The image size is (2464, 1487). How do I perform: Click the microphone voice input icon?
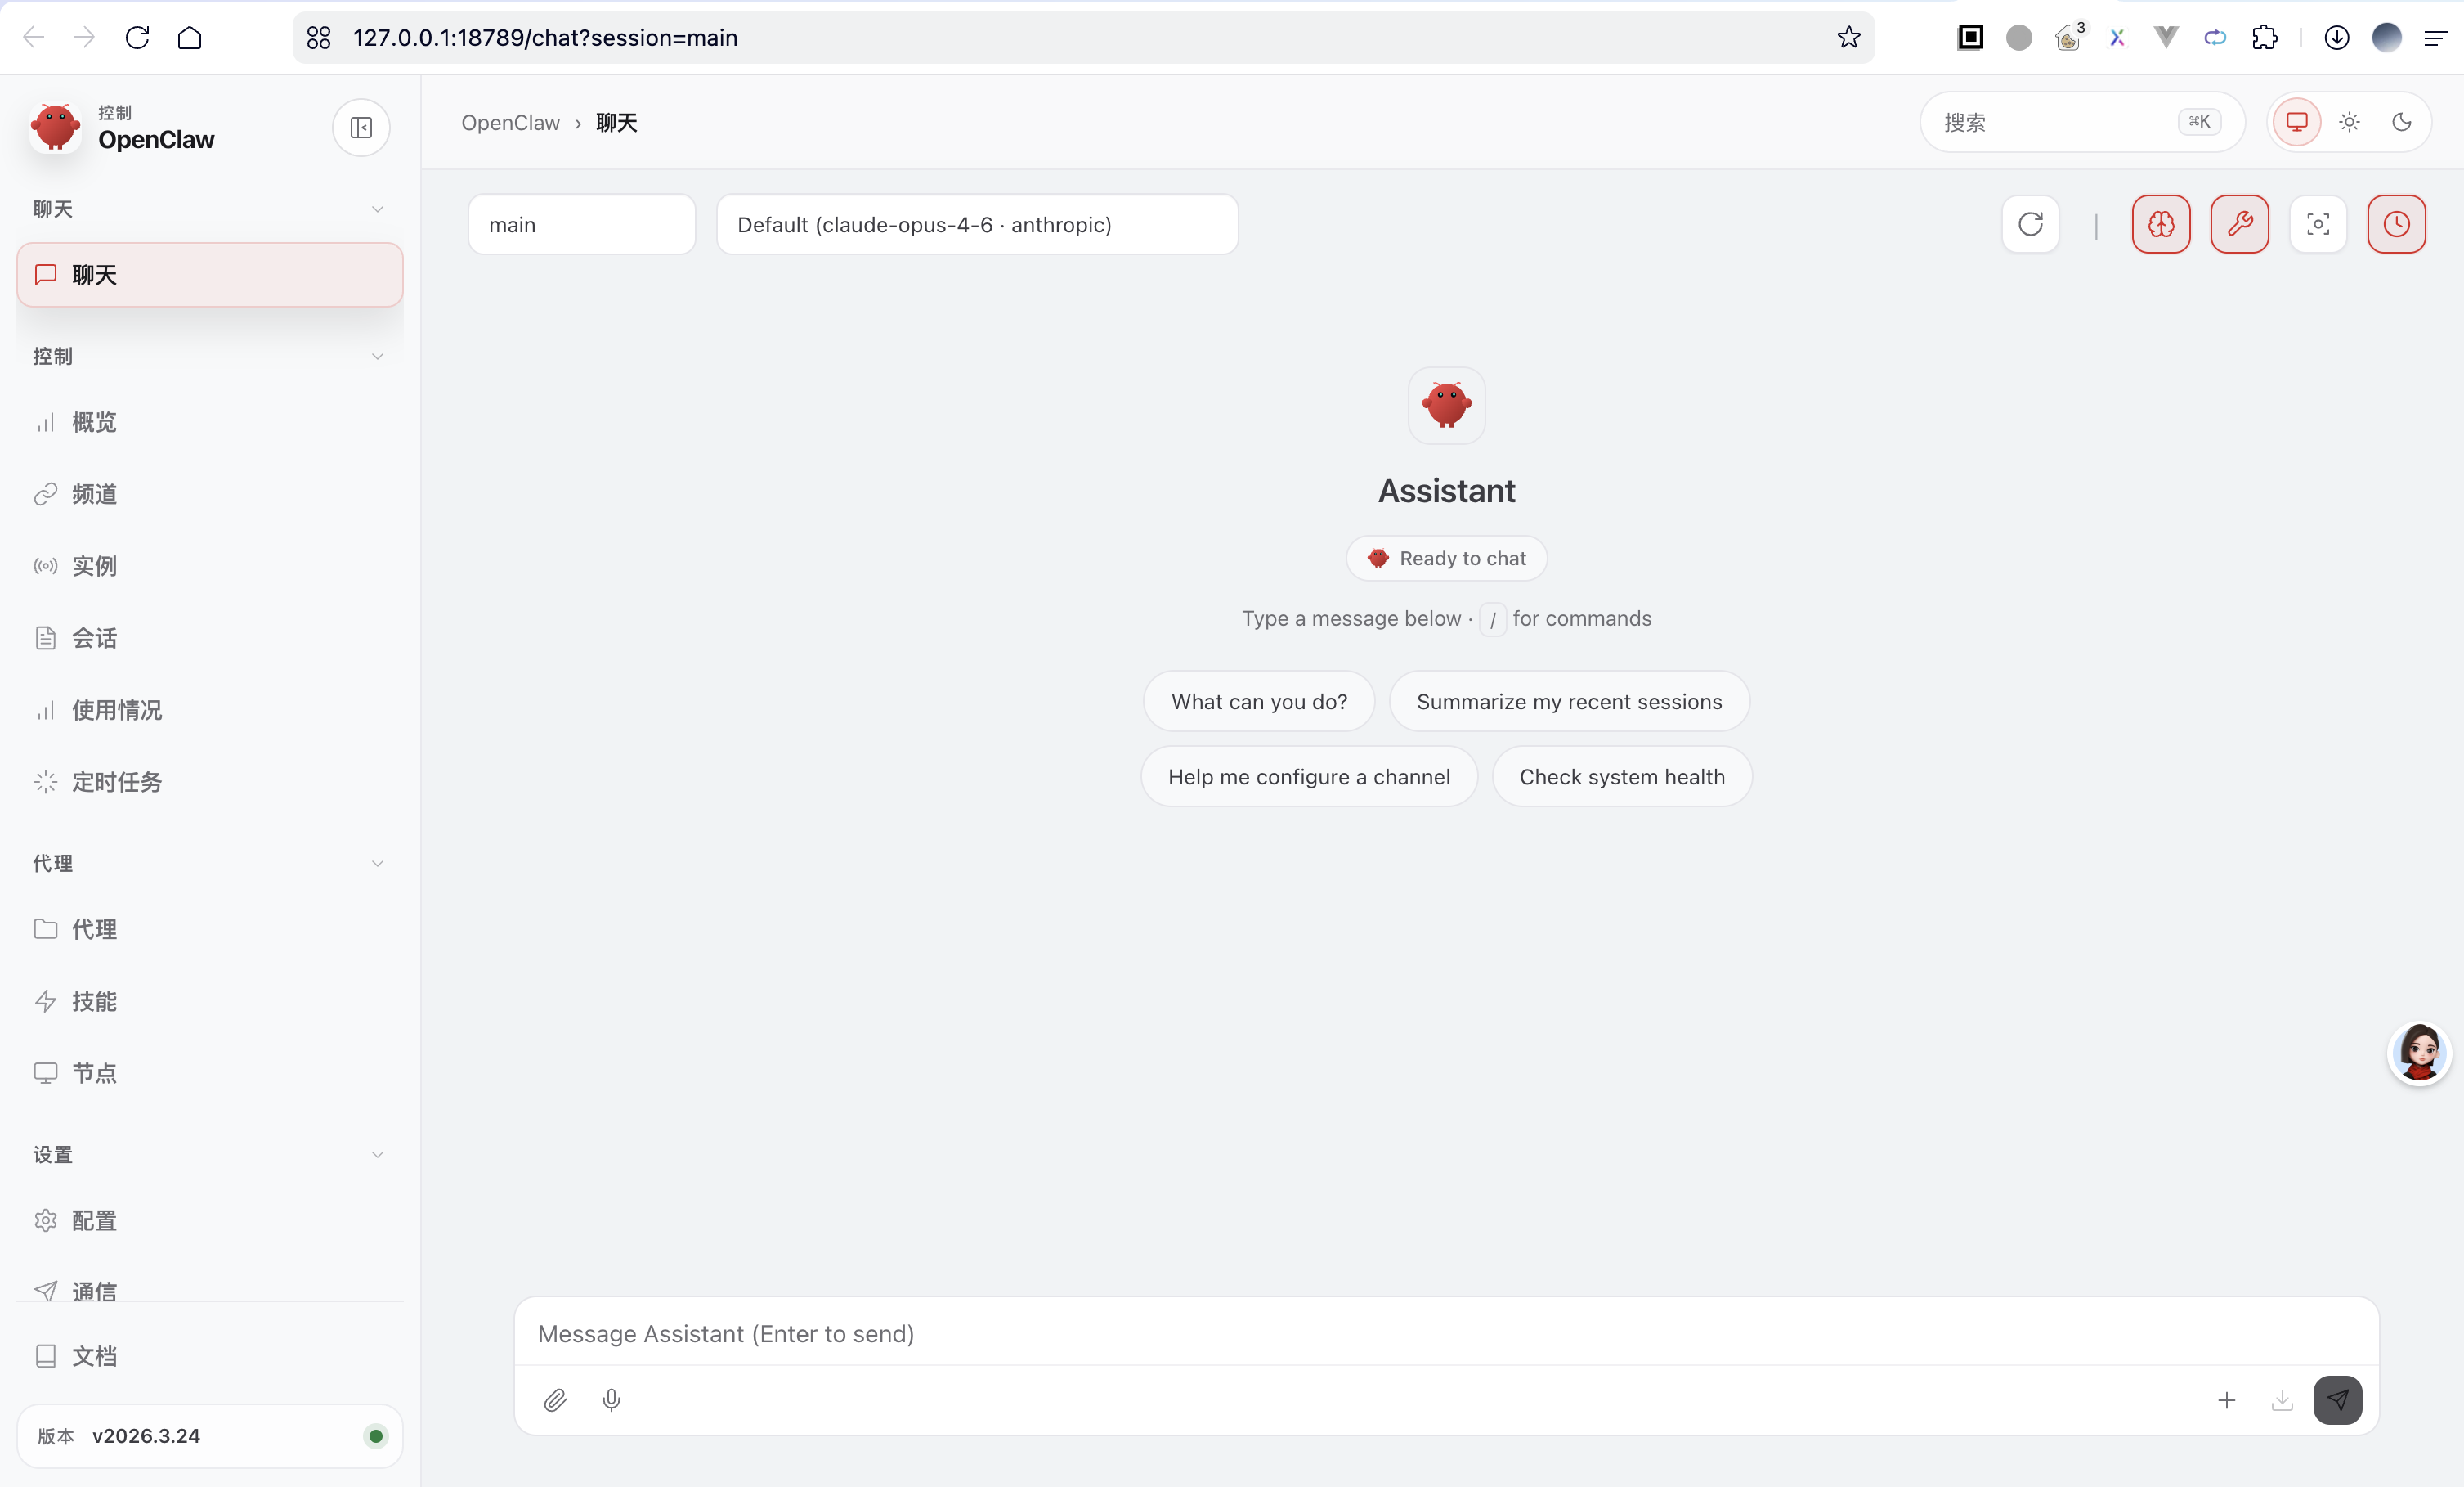coord(611,1400)
